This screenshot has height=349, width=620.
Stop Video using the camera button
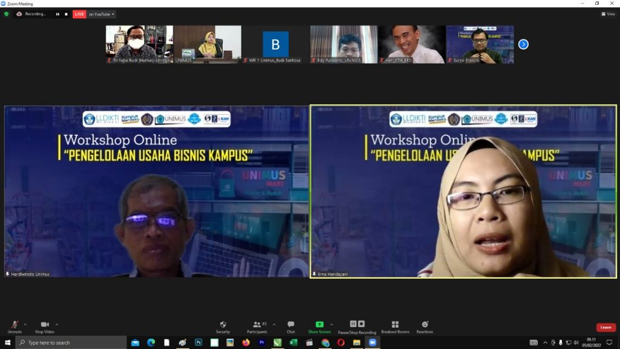click(x=44, y=325)
